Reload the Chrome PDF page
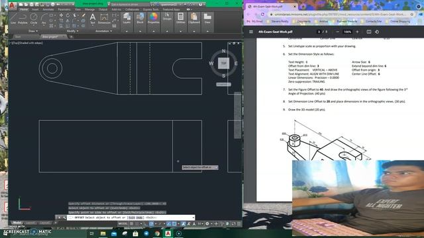This screenshot has width=424, height=238. (x=262, y=15)
